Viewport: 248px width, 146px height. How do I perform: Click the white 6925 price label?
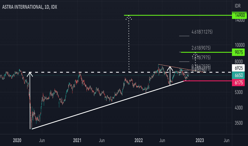pyautogui.click(x=238, y=68)
